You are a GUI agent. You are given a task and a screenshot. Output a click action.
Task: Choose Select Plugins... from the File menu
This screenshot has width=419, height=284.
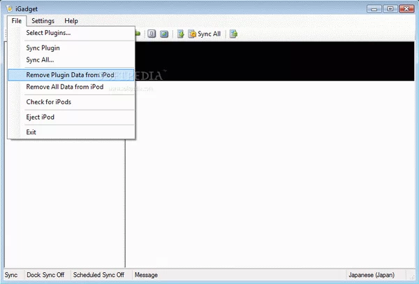[71, 33]
